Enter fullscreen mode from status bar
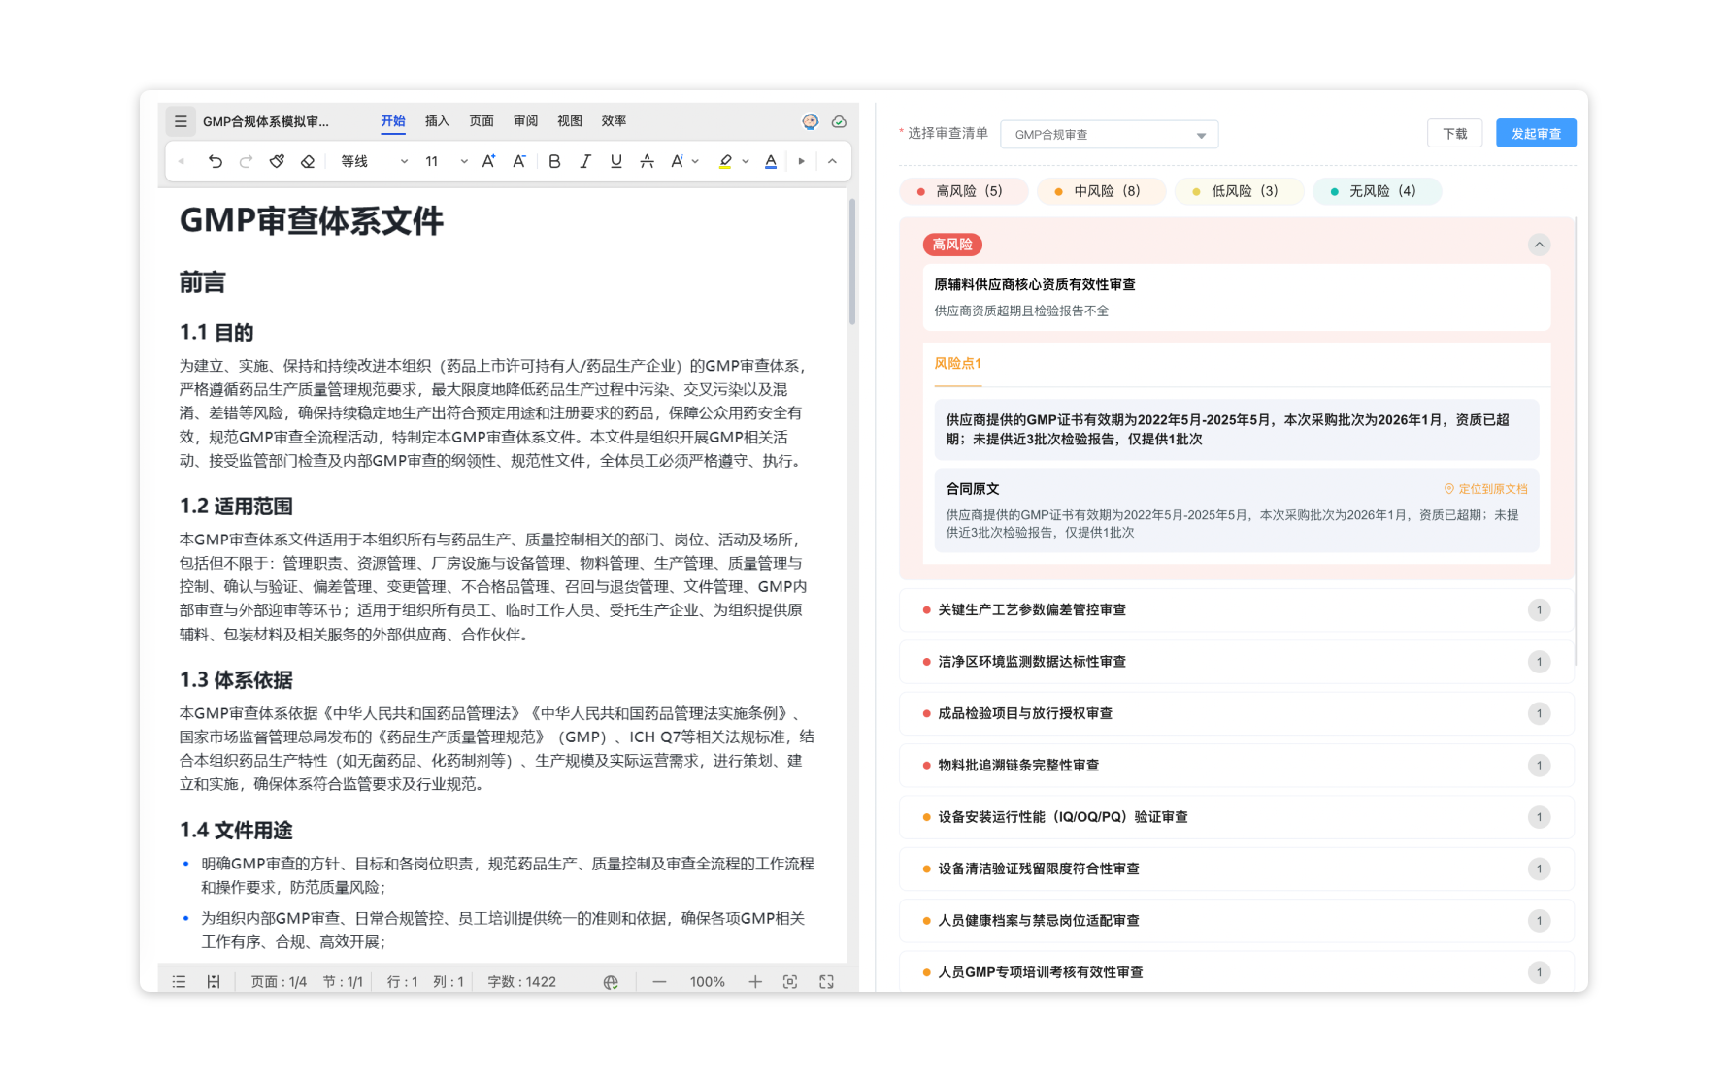This screenshot has height=1081, width=1728. point(826,982)
